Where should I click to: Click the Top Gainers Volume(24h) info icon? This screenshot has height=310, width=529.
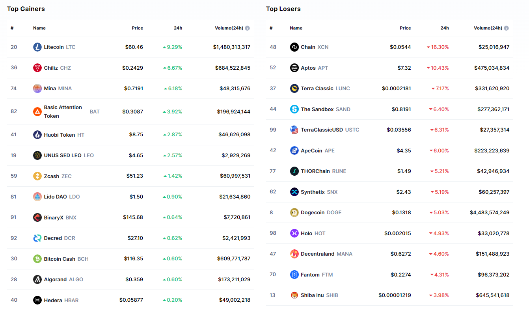pos(247,28)
